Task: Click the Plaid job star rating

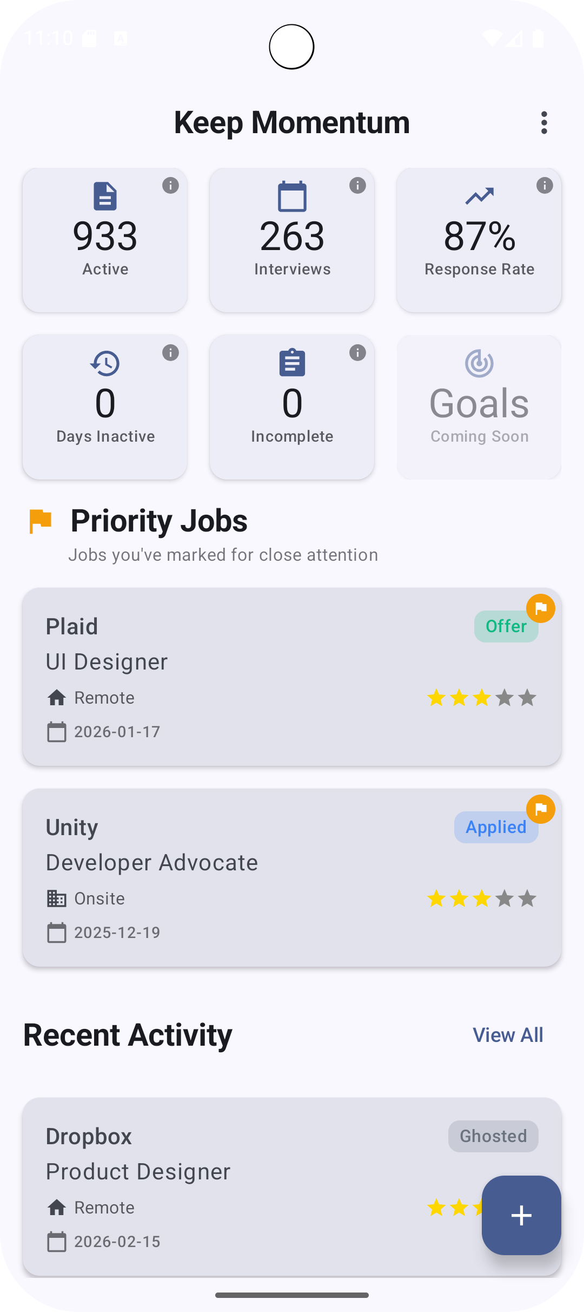Action: (x=481, y=698)
